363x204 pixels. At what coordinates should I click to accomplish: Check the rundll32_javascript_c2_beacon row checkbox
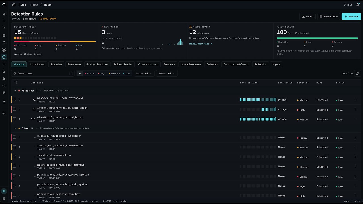pos(14,137)
